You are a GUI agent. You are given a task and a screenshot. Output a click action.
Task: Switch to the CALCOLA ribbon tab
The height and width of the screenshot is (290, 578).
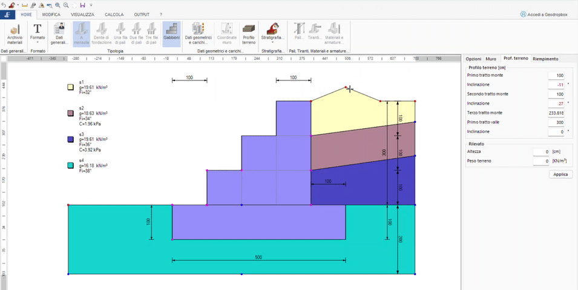[x=114, y=14]
